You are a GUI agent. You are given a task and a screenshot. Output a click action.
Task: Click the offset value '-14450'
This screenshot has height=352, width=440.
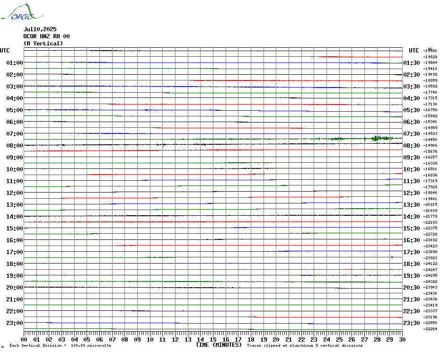[430, 140]
